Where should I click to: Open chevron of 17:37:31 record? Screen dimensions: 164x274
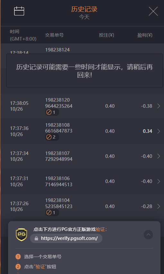point(159,181)
